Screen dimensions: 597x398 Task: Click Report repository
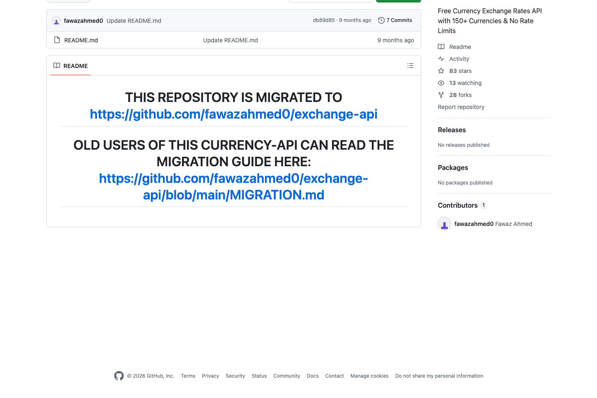coord(461,107)
